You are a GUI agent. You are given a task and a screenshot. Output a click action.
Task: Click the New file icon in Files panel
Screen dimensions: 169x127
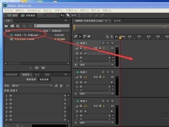coord(18,26)
